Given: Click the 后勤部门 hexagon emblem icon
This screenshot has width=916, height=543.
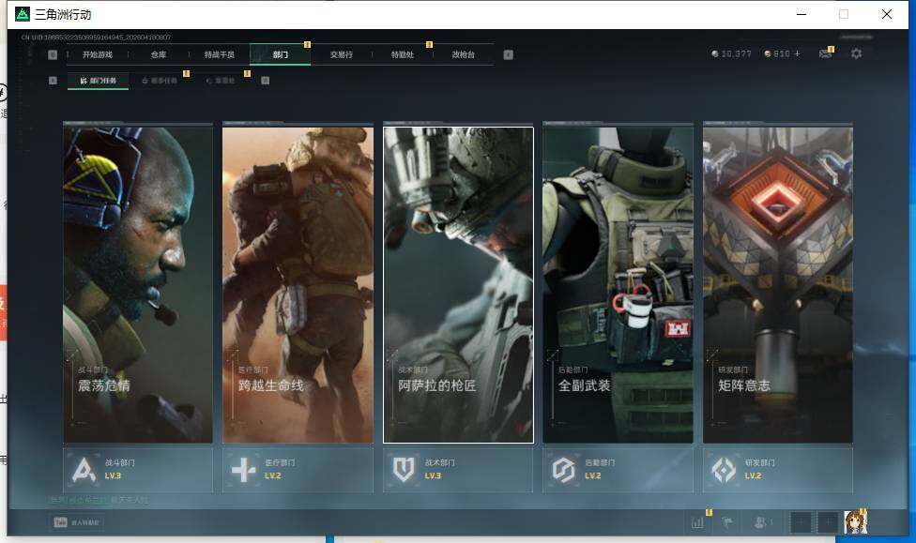Looking at the screenshot, I should click(x=564, y=470).
